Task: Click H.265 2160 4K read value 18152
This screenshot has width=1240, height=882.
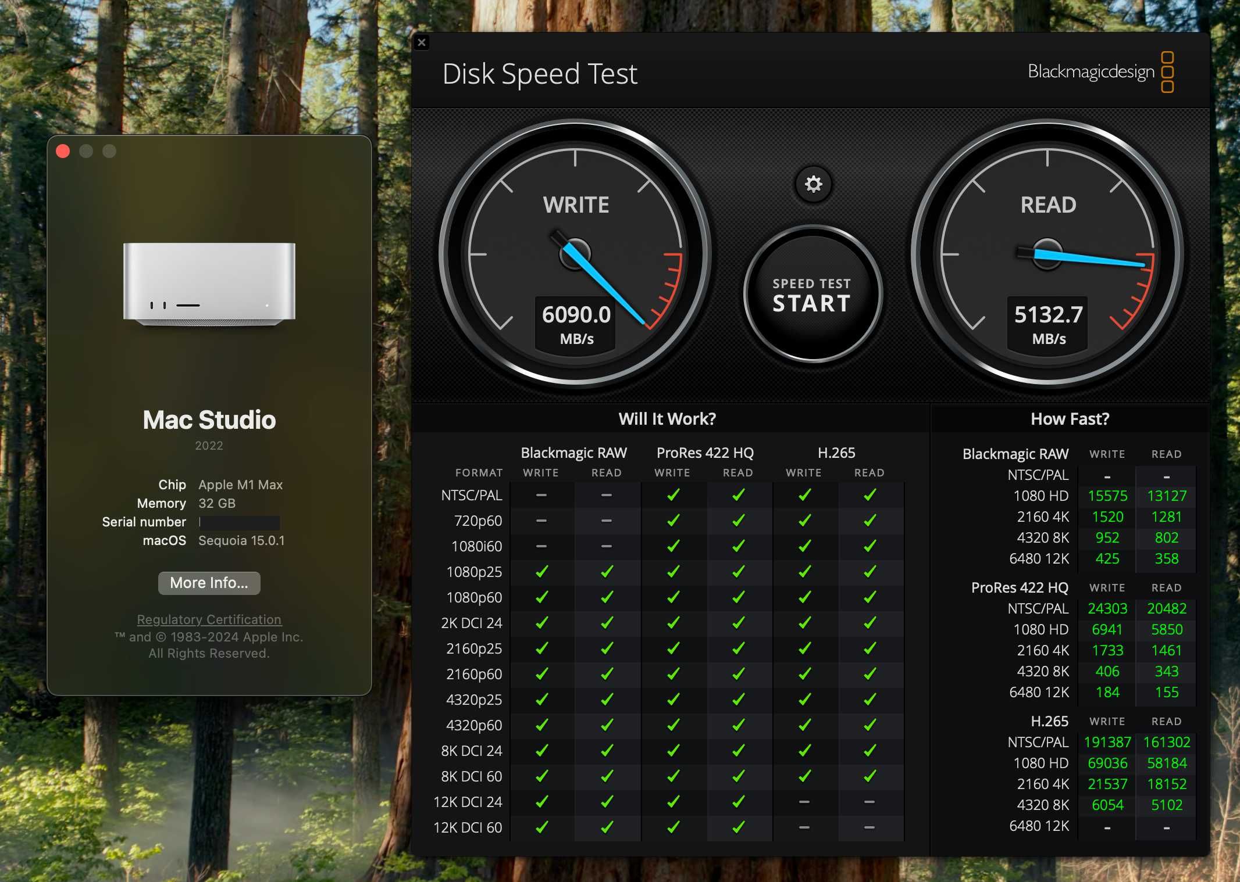Action: tap(1167, 784)
